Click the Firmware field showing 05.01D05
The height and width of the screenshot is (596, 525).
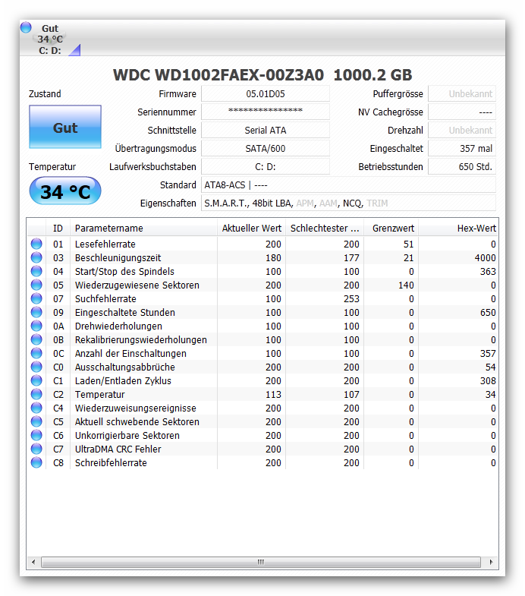pos(266,93)
